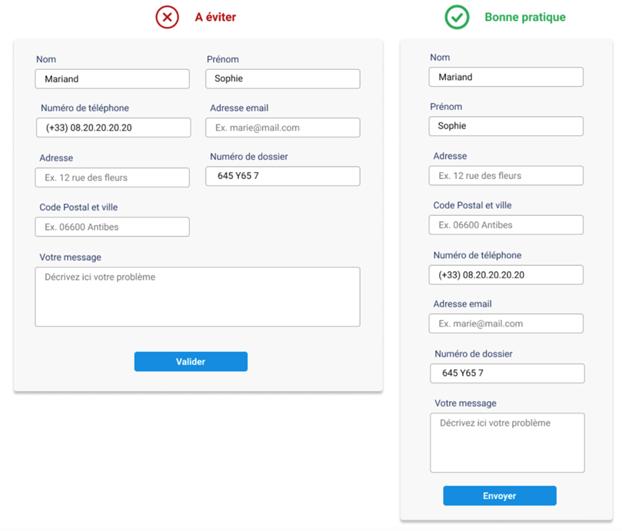Click the green checkmark icon
The image size is (622, 531).
point(456,17)
